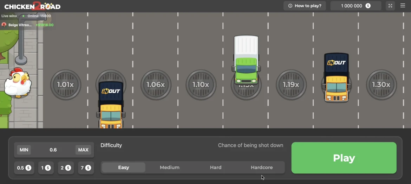Choose Hard difficulty level
Viewport: 411px width, 184px height.
[216, 167]
